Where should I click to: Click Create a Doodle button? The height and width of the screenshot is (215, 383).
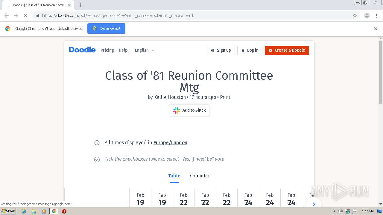click(x=287, y=50)
